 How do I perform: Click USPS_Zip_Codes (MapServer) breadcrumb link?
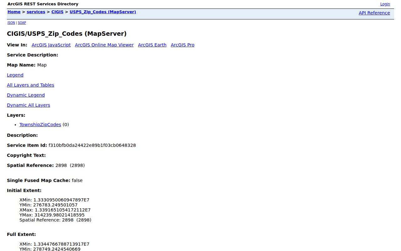click(103, 12)
